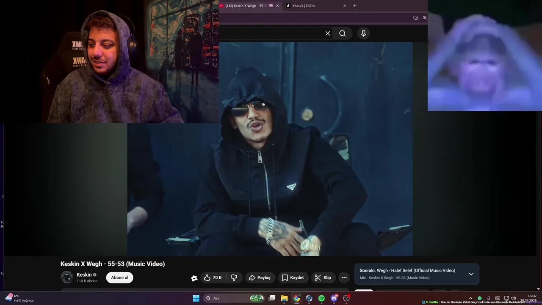Open Spotify from the taskbar
The image size is (542, 305).
(321, 298)
